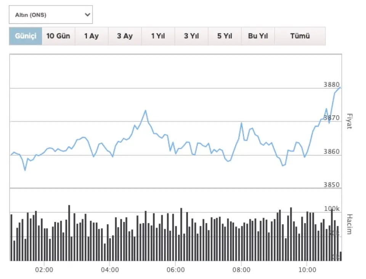Open the Altın (ONS) instrument dropdown

click(51, 15)
